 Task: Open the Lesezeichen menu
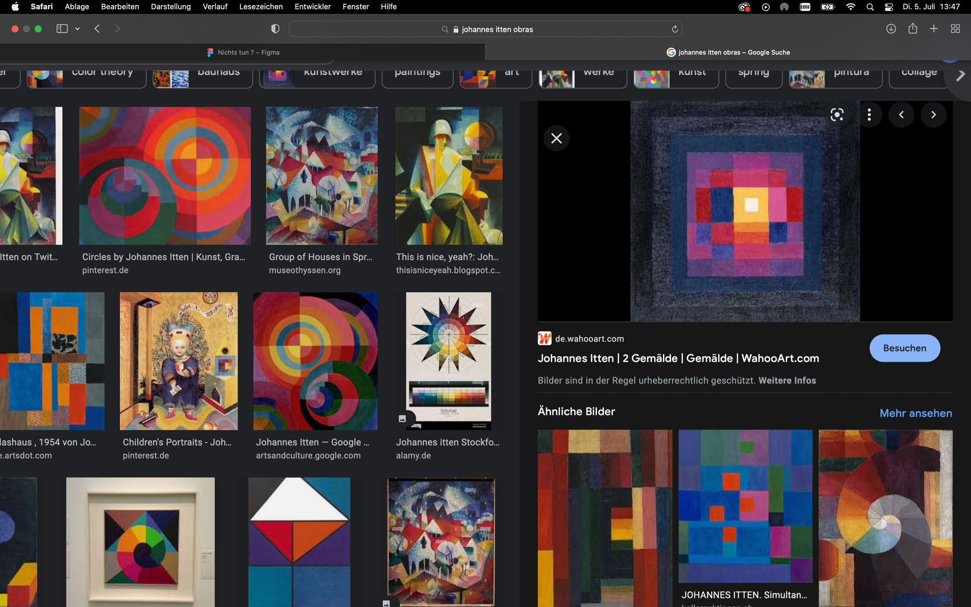tap(261, 7)
